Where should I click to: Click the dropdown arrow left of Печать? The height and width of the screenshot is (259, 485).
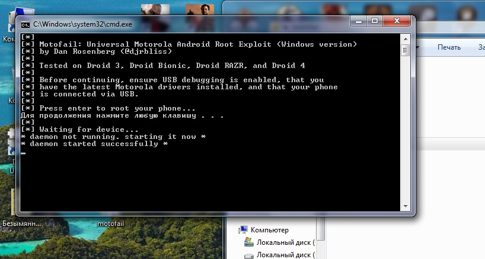click(417, 47)
